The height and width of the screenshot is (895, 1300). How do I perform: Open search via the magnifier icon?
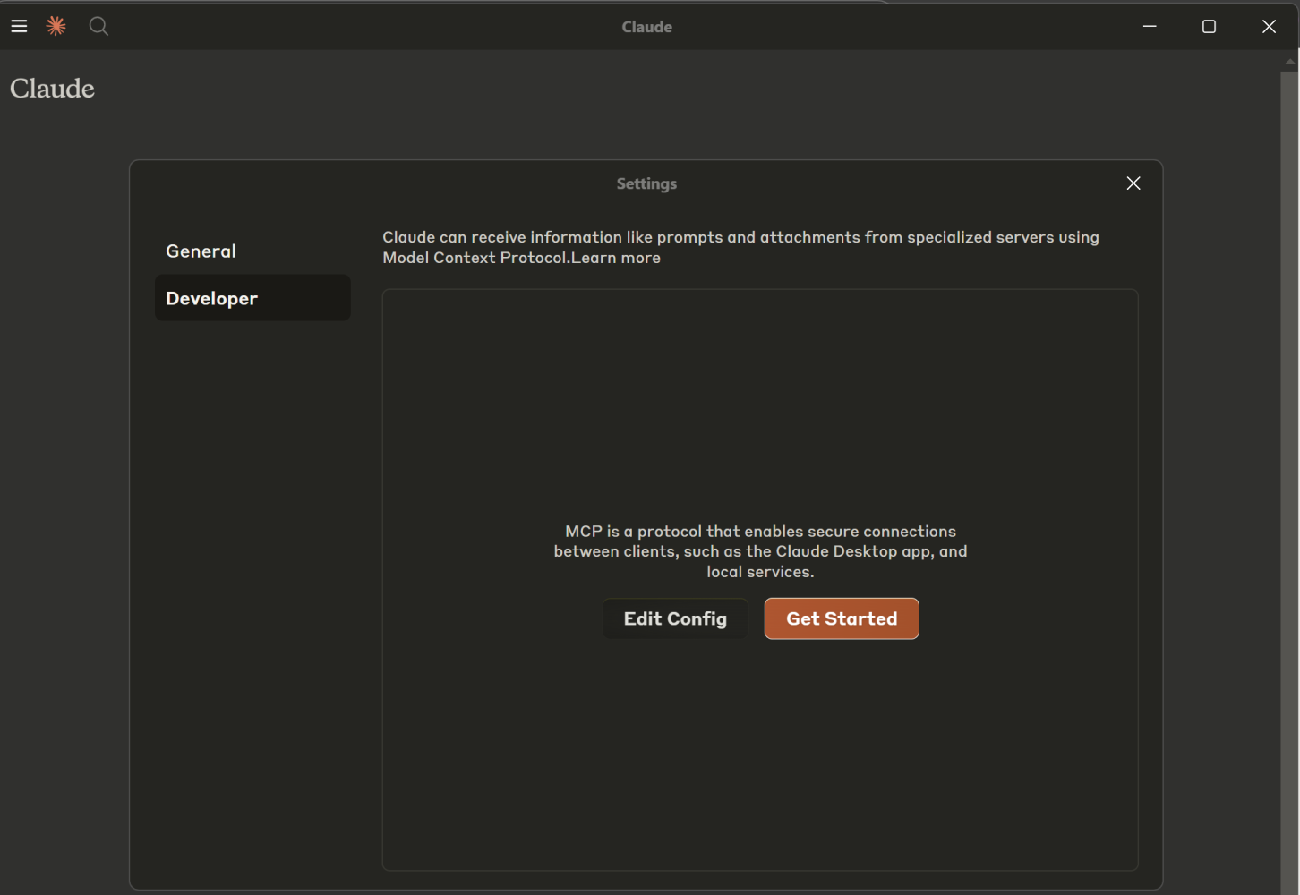[98, 27]
